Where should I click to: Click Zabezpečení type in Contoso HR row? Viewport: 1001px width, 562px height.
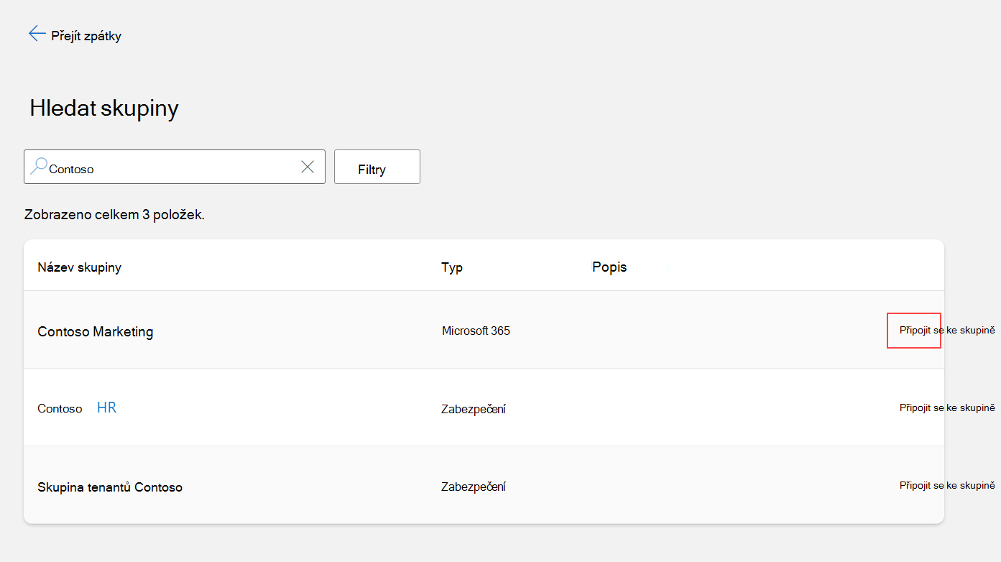pyautogui.click(x=474, y=409)
